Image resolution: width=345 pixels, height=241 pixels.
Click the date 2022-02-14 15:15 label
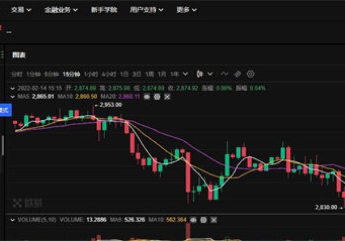pyautogui.click(x=40, y=88)
